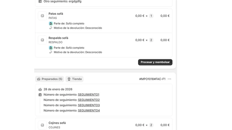Click the return arrow icon under Patas sofá

[x=51, y=28]
